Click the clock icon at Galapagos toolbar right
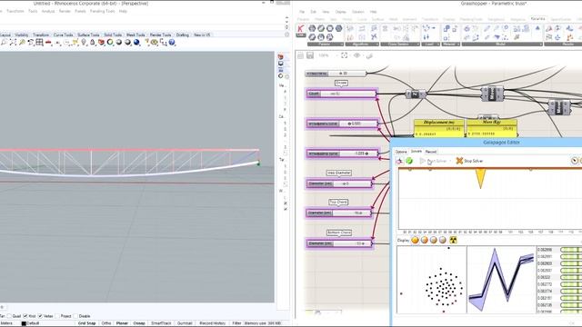Screen dimensions: 582x327 coord(574,161)
